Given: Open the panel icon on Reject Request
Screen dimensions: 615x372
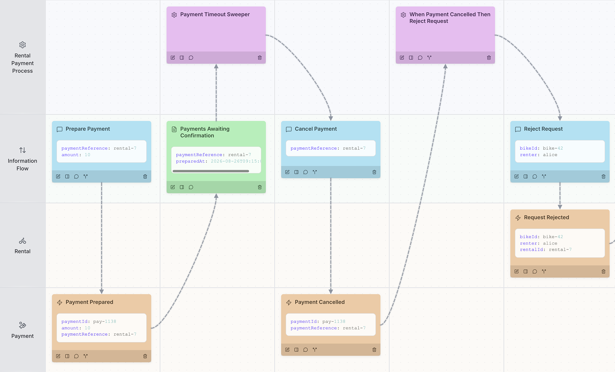Looking at the screenshot, I should click(526, 177).
